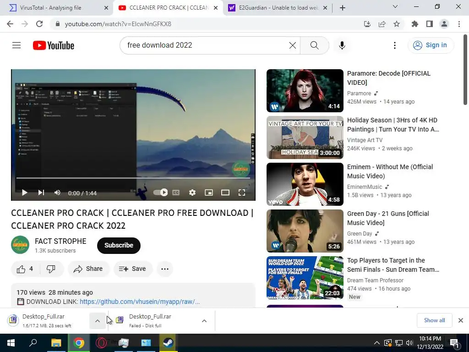The image size is (469, 352).
Task: Open video player settings gear
Action: point(192,192)
